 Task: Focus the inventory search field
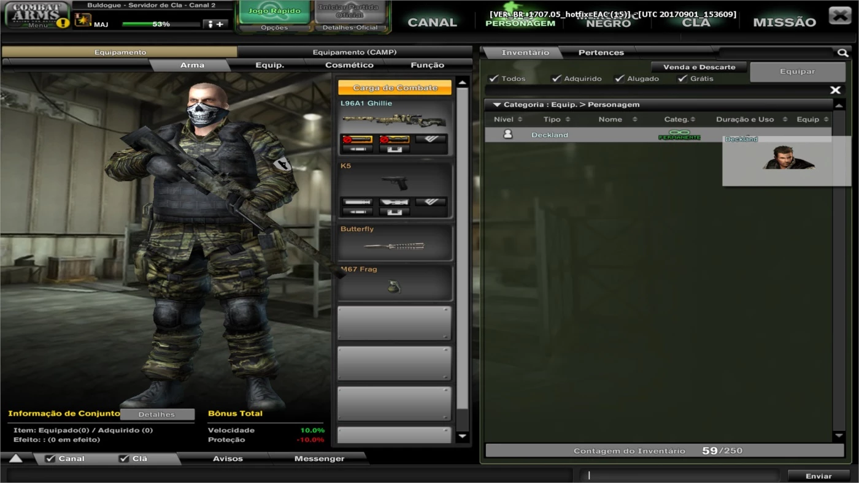click(777, 53)
